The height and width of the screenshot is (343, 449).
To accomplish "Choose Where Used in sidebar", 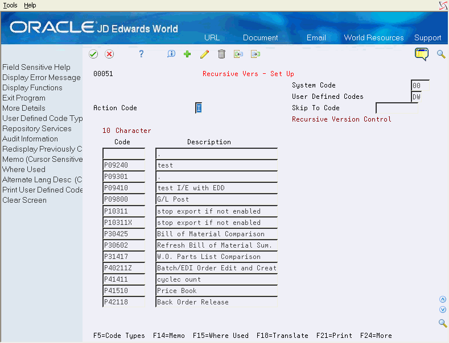I will coord(24,169).
